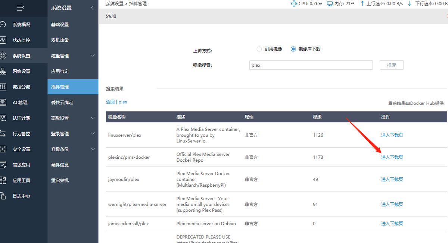The width and height of the screenshot is (448, 243).
Task: Focus the 镜像搜索 input field containing plex
Action: click(311, 65)
